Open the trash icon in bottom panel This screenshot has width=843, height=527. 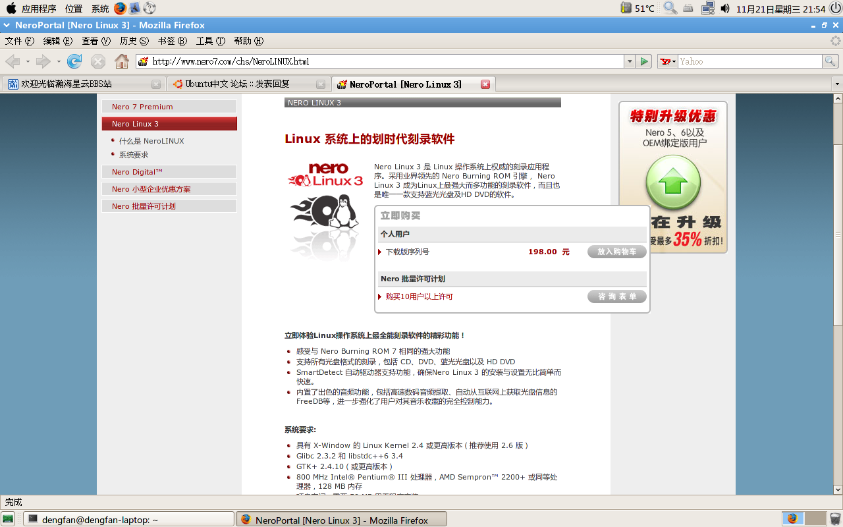pos(835,519)
